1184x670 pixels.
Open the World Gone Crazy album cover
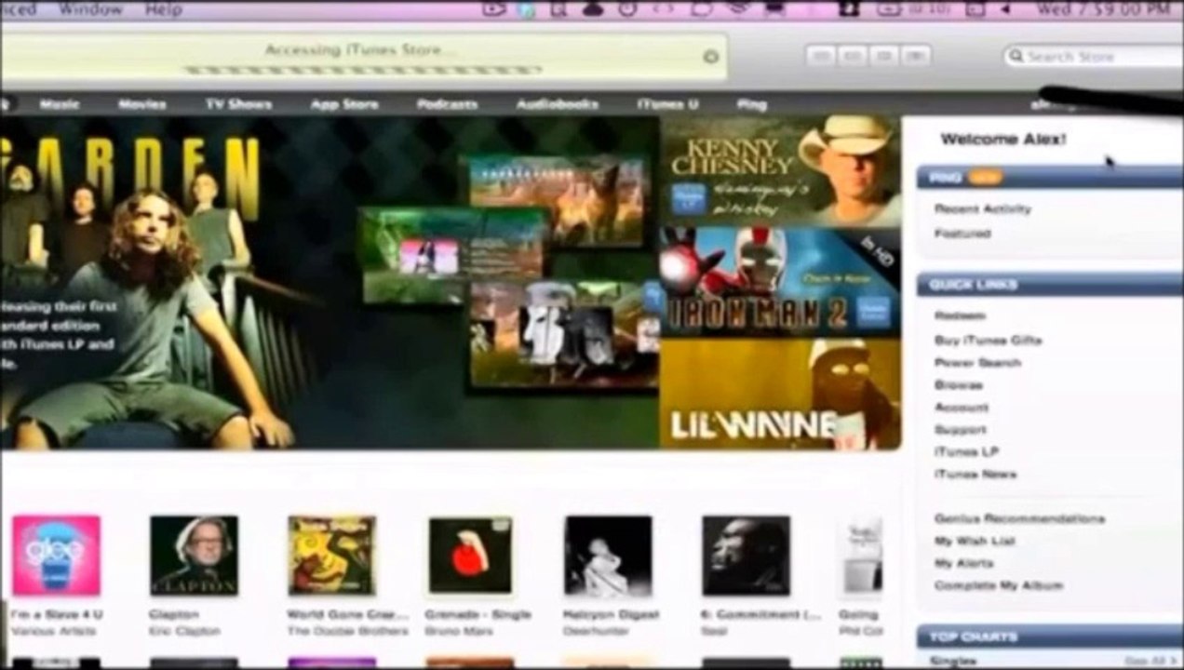(x=331, y=556)
